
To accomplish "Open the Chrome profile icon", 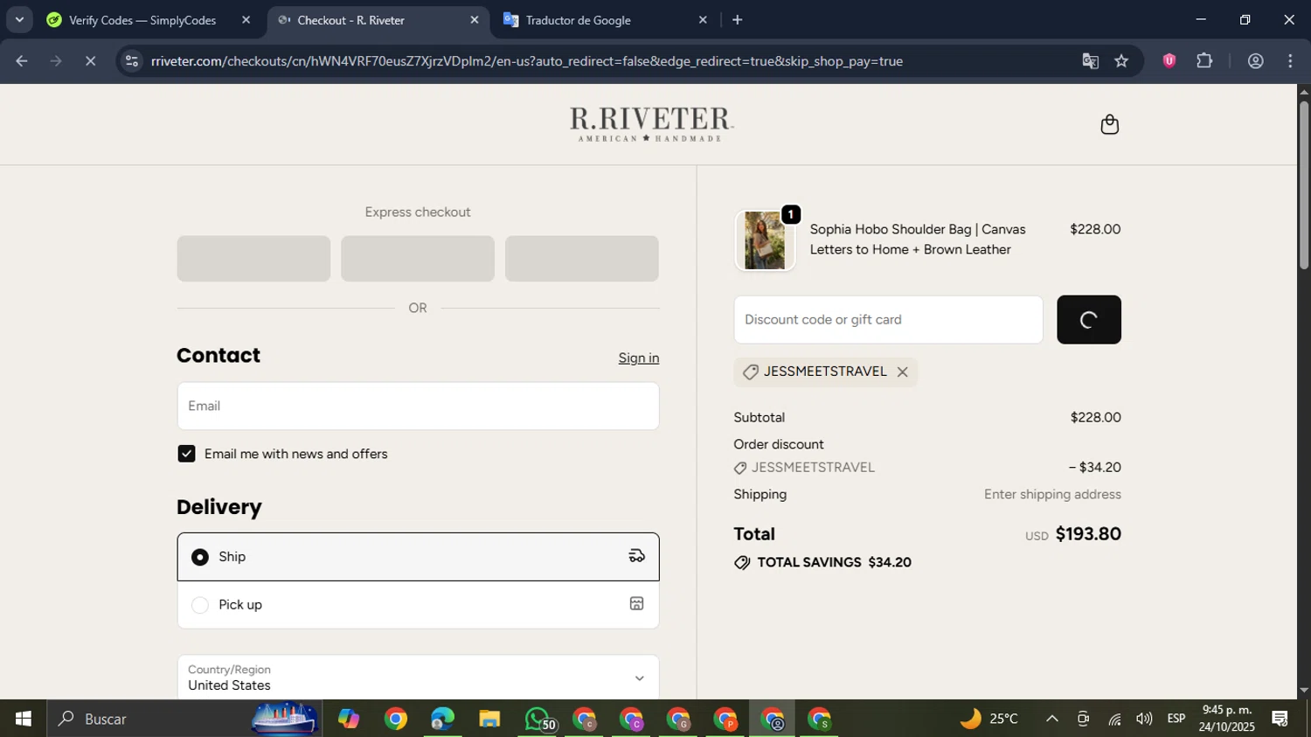I will coord(1256,61).
